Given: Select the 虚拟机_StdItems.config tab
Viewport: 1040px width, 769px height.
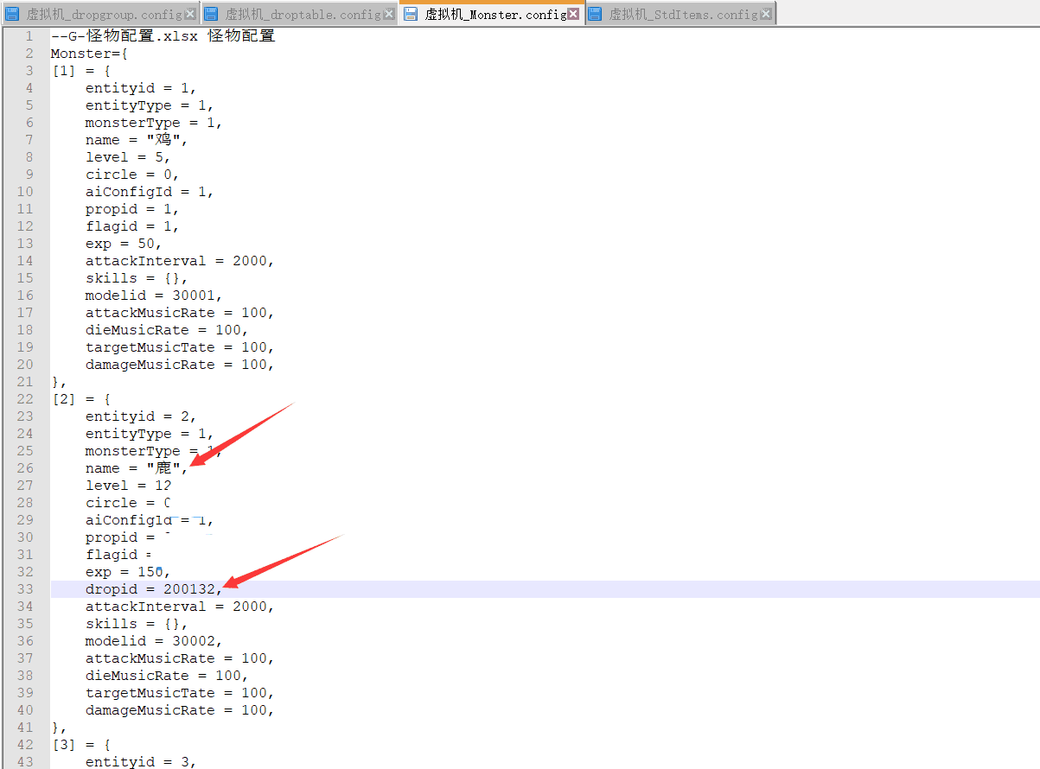Looking at the screenshot, I should 683,15.
